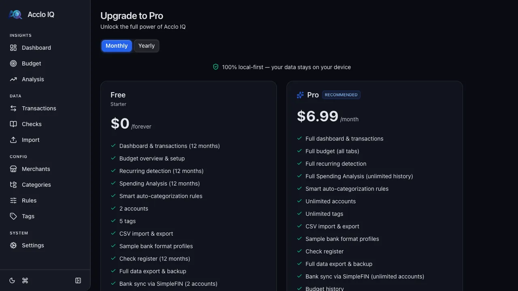Open the Tags page

pyautogui.click(x=45, y=216)
